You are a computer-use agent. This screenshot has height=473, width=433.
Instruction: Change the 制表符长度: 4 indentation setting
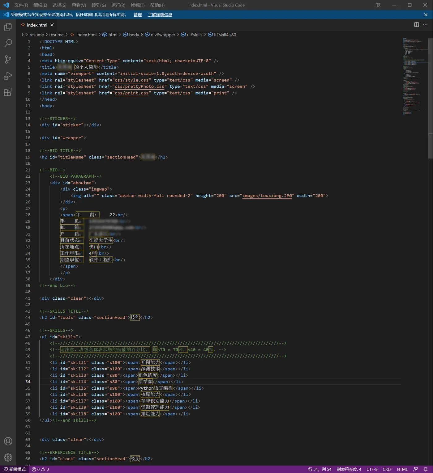click(349, 469)
